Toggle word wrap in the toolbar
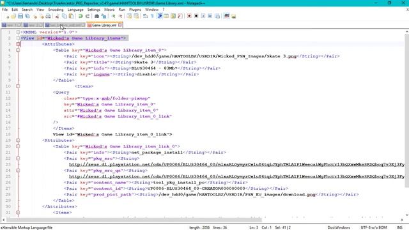The height and width of the screenshot is (230, 409). pos(146,16)
